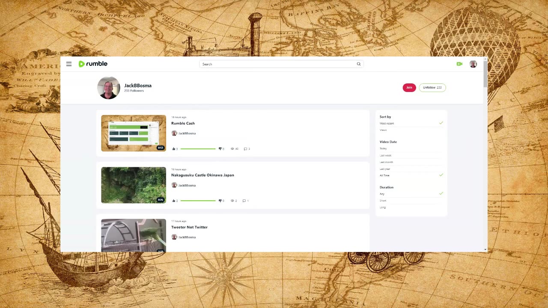The height and width of the screenshot is (308, 548).
Task: Select All Time video date filter
Action: point(411,175)
